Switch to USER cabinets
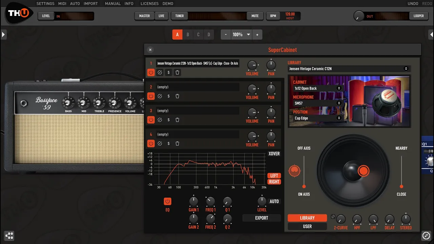The width and height of the screenshot is (434, 244). [307, 226]
